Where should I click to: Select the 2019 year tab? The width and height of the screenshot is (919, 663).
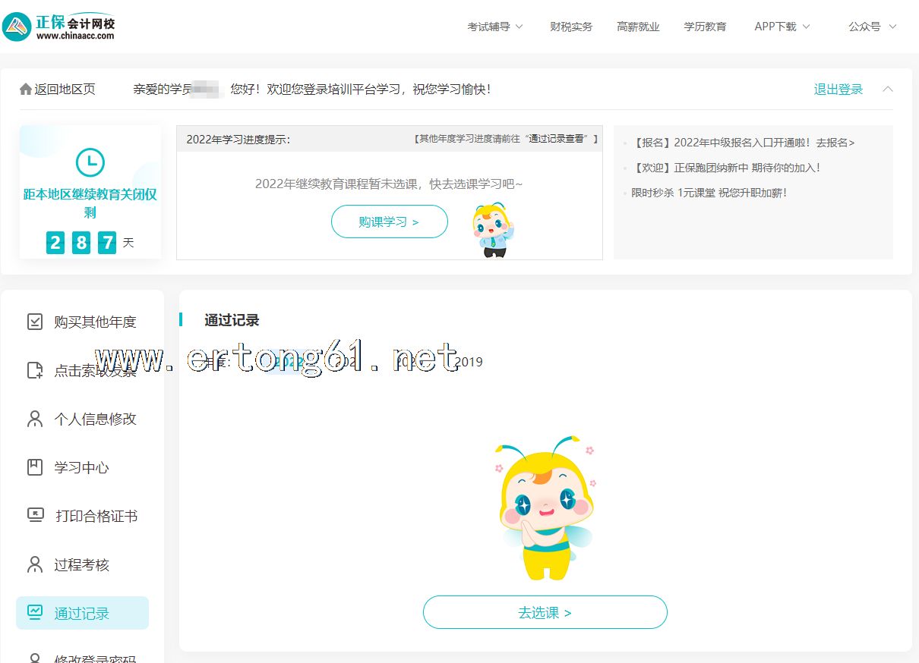[469, 362]
